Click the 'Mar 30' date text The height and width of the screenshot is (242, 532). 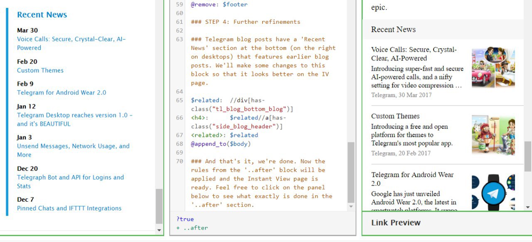(x=27, y=30)
